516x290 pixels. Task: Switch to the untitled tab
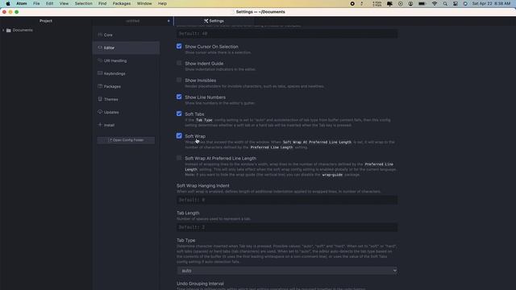click(132, 21)
